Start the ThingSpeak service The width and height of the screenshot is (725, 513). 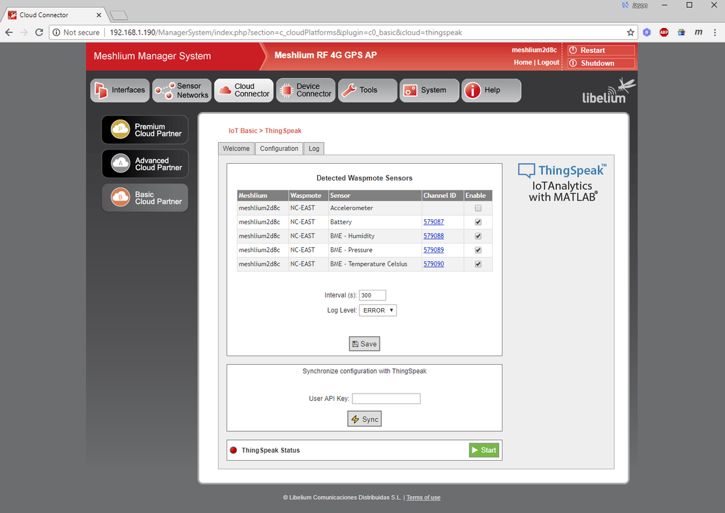pos(484,450)
